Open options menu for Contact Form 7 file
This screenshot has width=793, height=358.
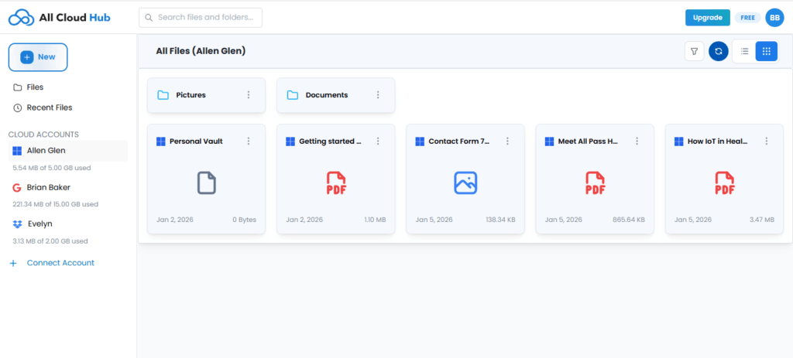[x=507, y=141]
